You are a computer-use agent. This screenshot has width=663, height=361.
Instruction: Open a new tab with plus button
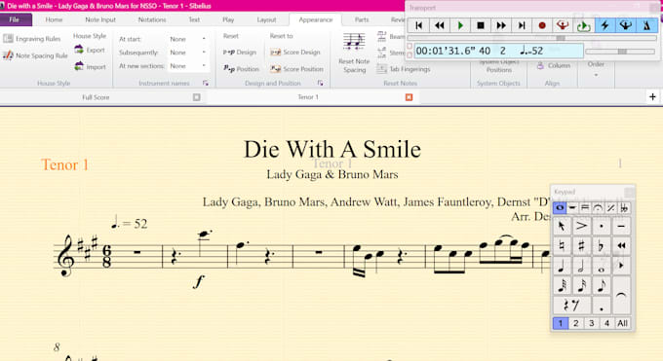(652, 97)
